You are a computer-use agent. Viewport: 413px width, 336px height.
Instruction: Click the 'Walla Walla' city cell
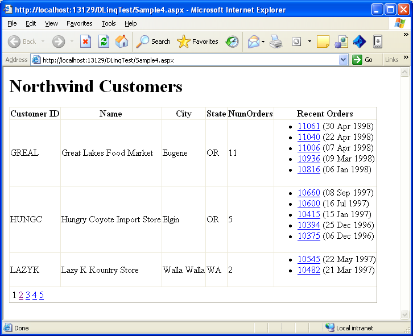184,270
